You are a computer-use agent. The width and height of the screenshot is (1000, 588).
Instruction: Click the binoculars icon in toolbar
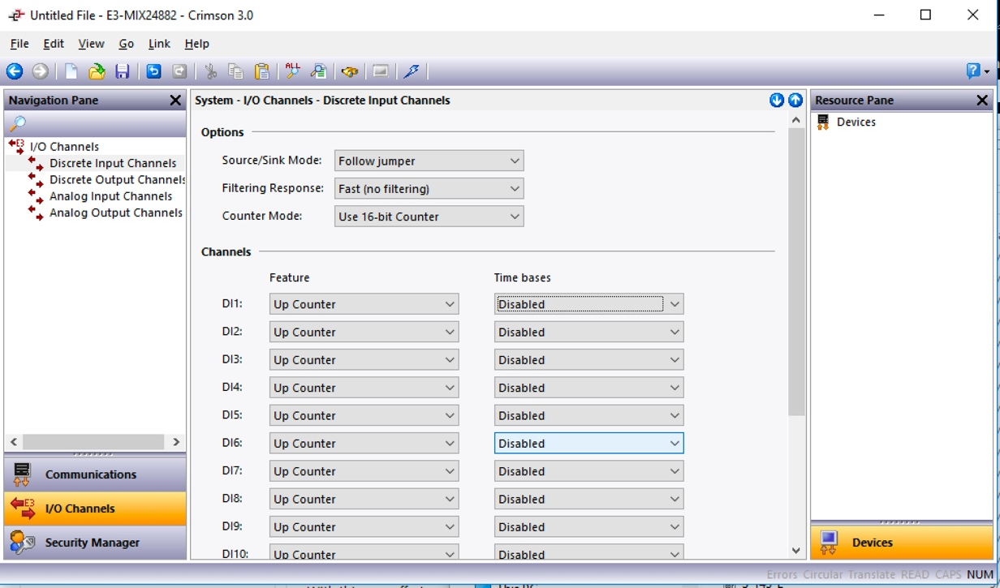point(350,71)
